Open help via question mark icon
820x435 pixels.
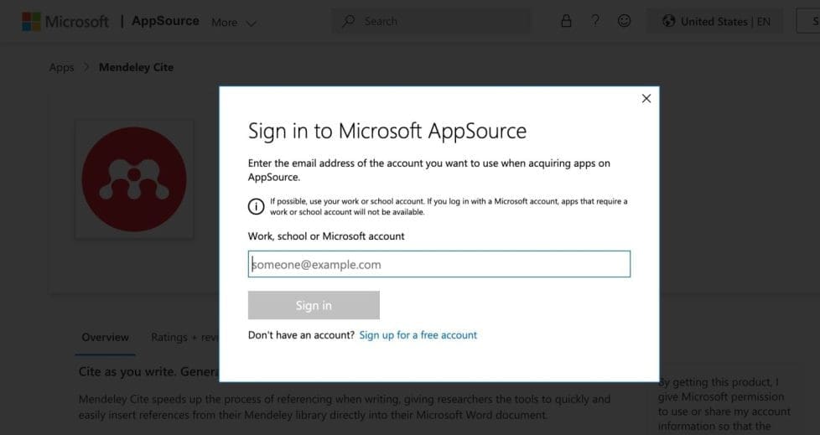coord(595,21)
